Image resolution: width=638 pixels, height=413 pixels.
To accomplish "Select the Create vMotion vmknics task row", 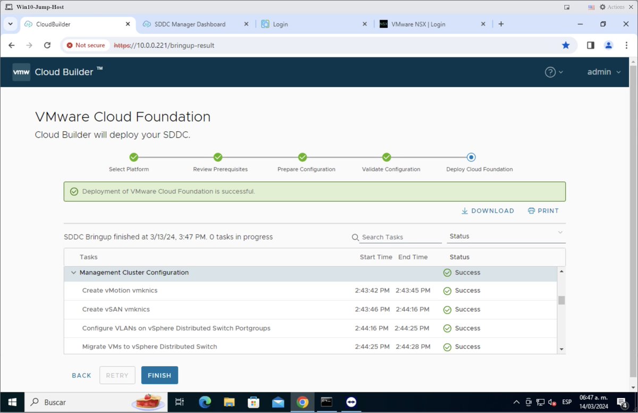I will click(x=310, y=291).
